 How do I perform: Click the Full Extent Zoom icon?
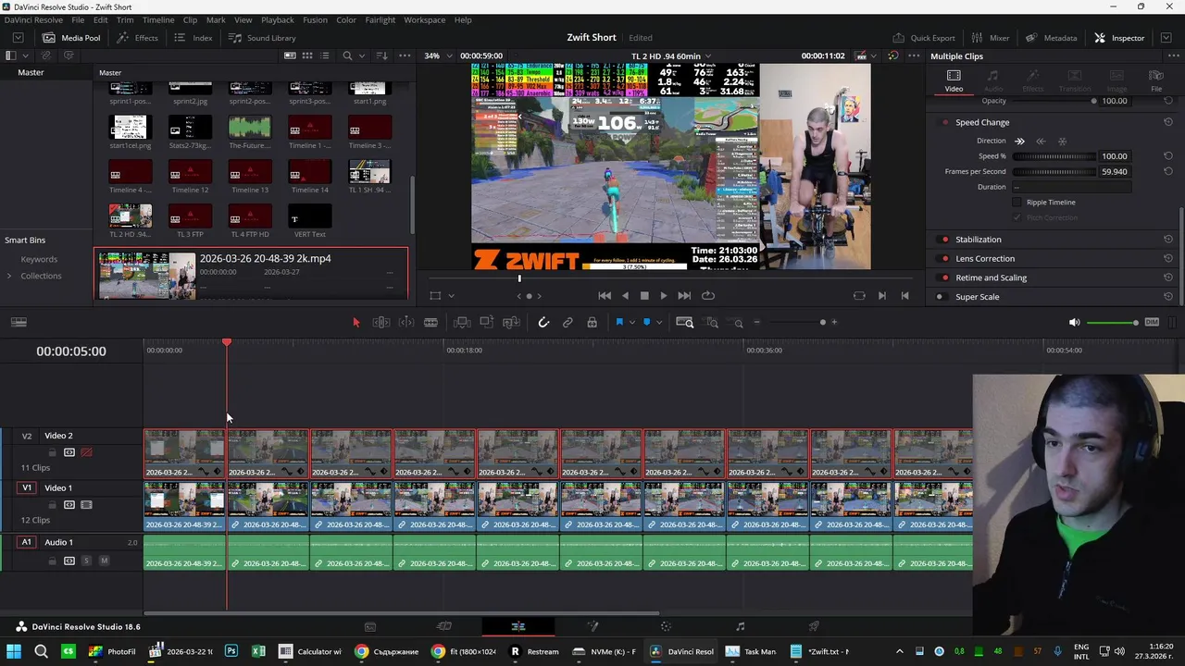pos(685,322)
